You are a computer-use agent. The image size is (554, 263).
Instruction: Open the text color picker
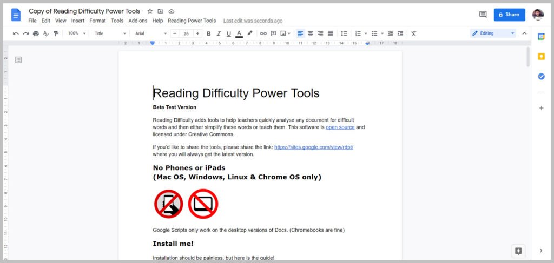[x=239, y=33]
